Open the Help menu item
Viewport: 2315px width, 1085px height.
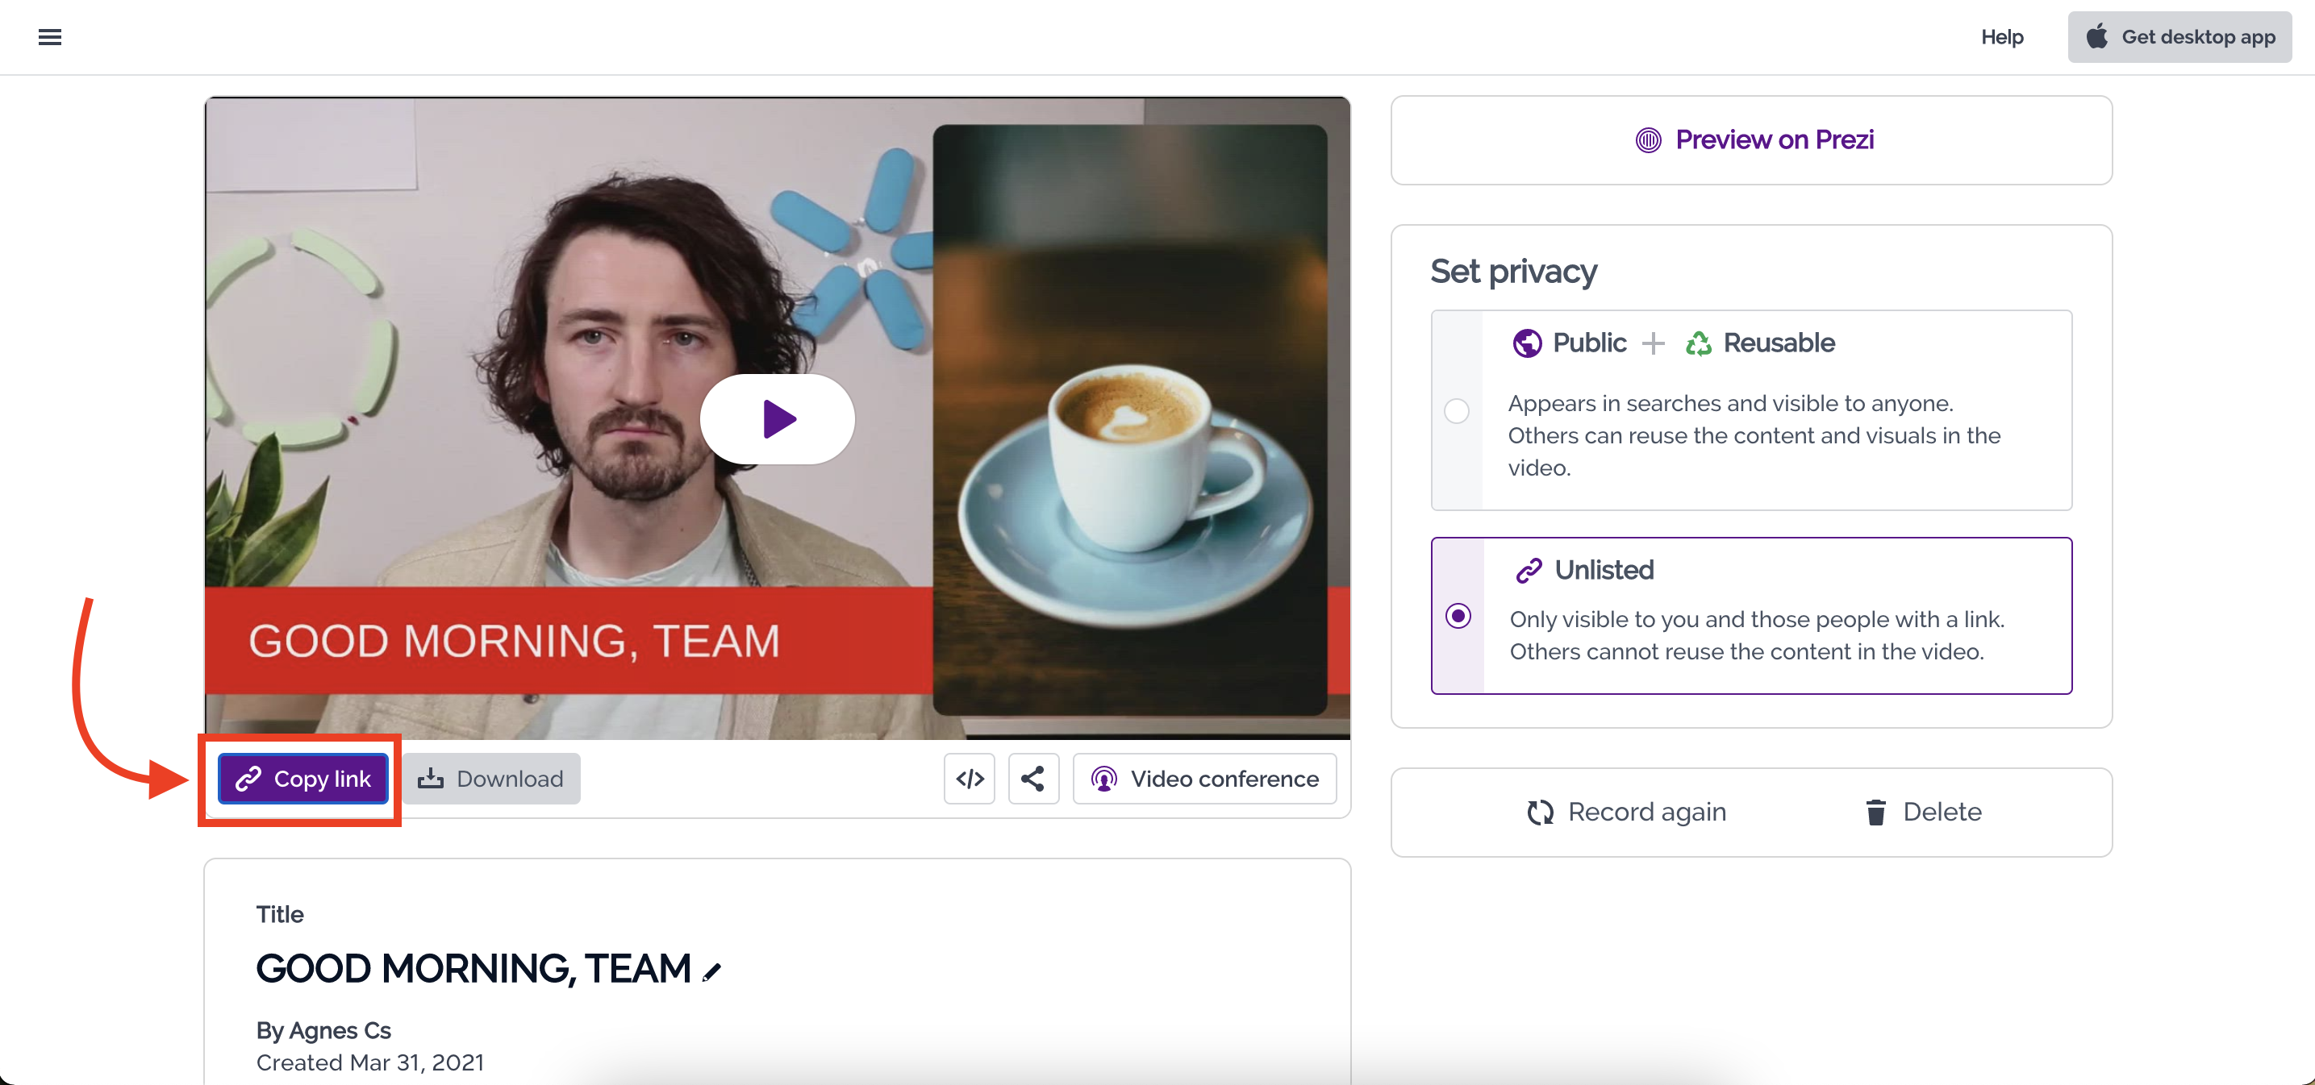pos(2001,37)
